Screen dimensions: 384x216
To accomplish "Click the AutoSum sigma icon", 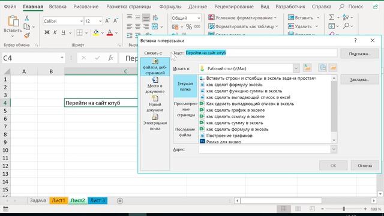I will (332, 17).
